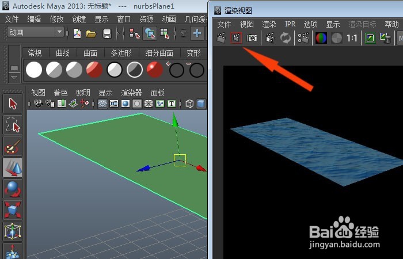Open the shelf options arrow menu
Viewport: 403px width, 259px height.
pos(14,77)
